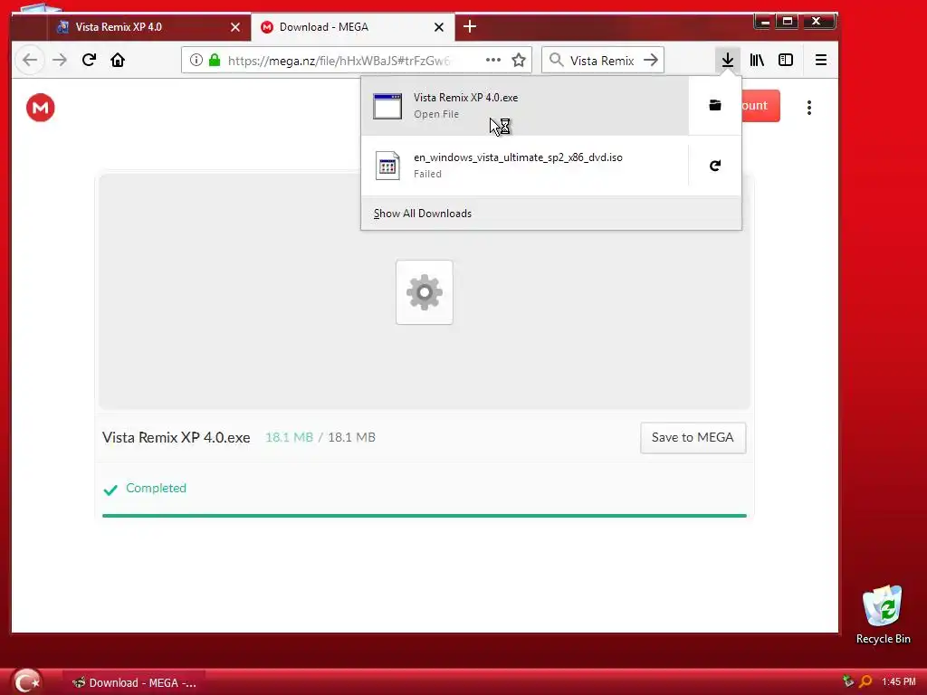The width and height of the screenshot is (927, 695).
Task: Select the Download - MEGA tab
Action: click(x=353, y=27)
